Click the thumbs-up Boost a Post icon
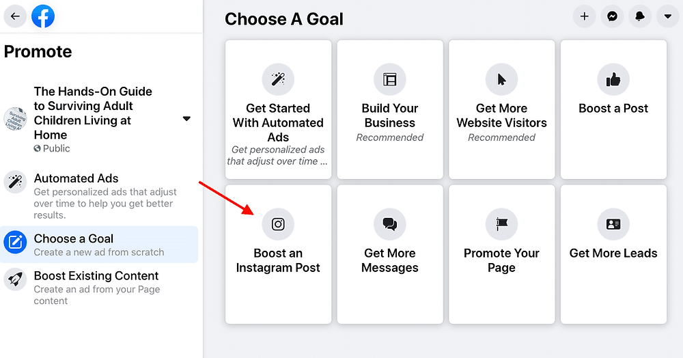The image size is (683, 358). (x=613, y=79)
